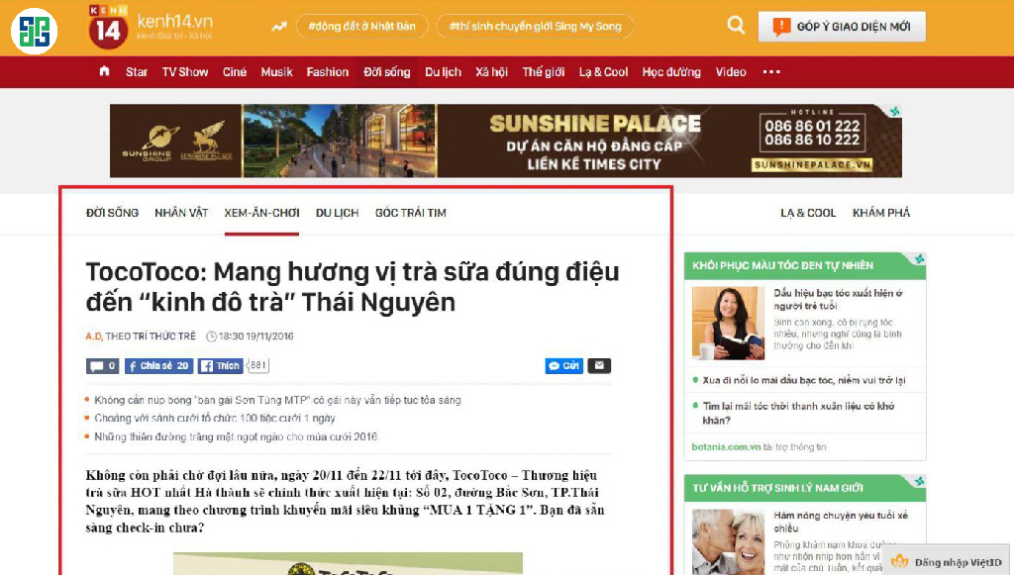1014x575 pixels.
Task: Click the green SG round logo
Action: [35, 31]
